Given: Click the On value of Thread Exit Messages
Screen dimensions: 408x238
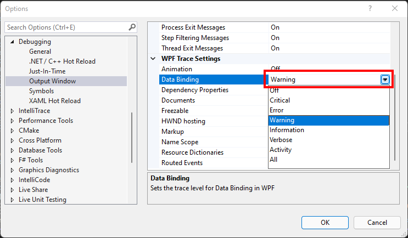Looking at the screenshot, I should pos(275,48).
